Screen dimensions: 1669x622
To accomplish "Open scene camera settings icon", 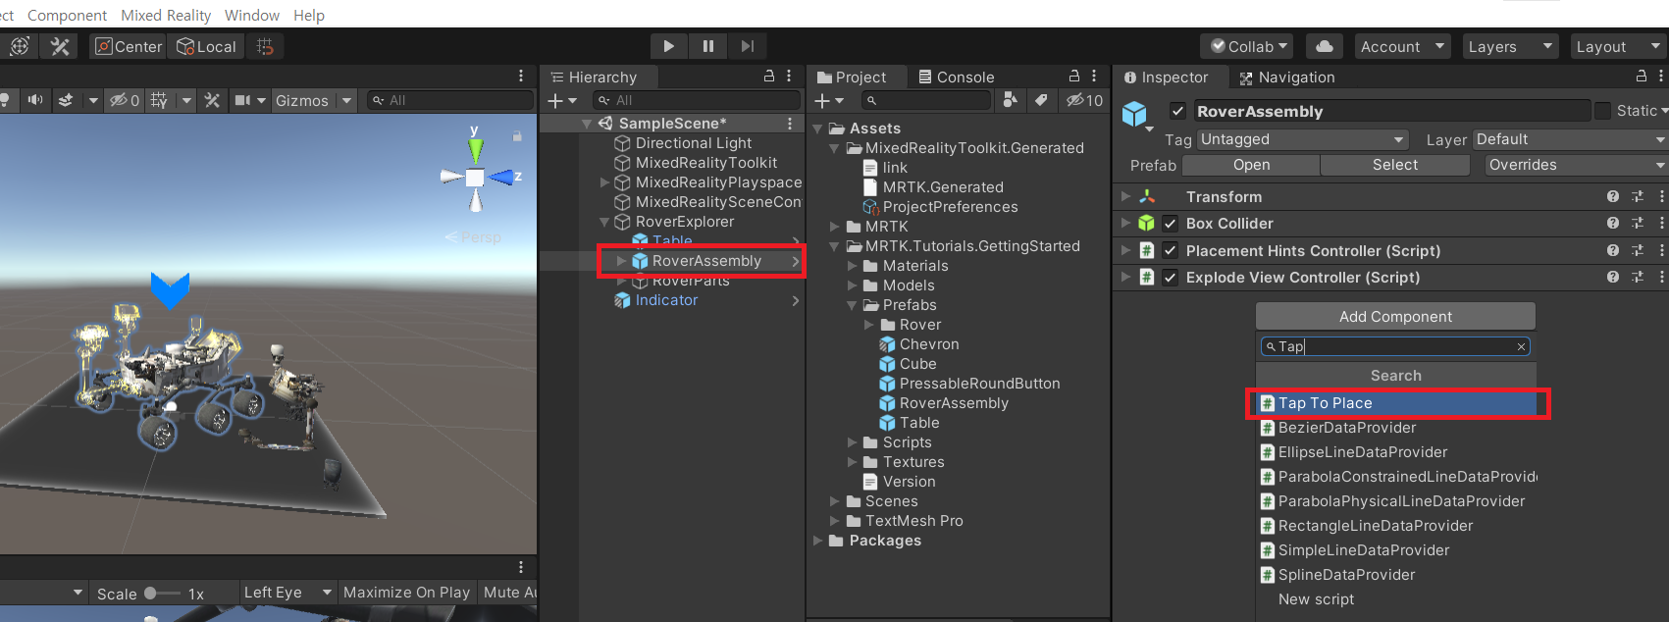I will pos(242,100).
